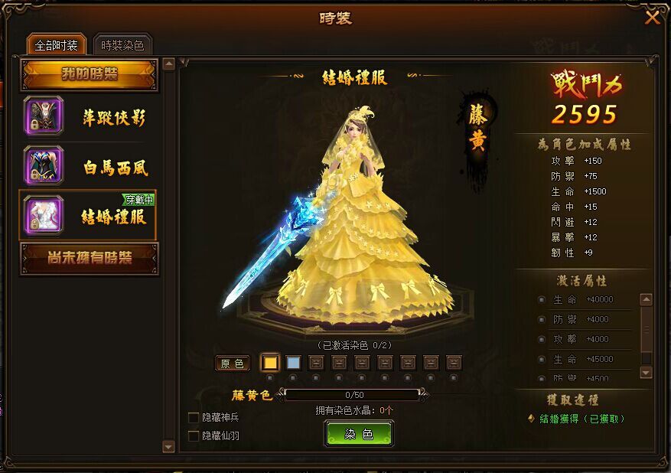The image size is (671, 473).
Task: Click the first locked dye slot icon
Action: coord(316,363)
